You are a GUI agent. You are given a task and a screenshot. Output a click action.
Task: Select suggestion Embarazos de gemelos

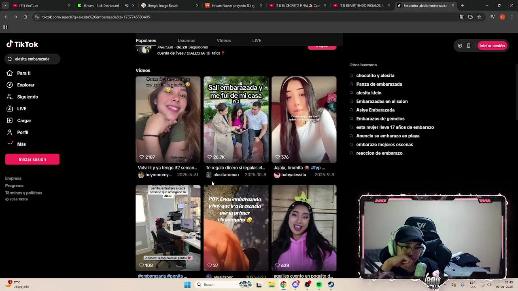380,119
